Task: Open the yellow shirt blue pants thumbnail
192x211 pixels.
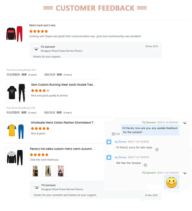Action: pos(16,130)
